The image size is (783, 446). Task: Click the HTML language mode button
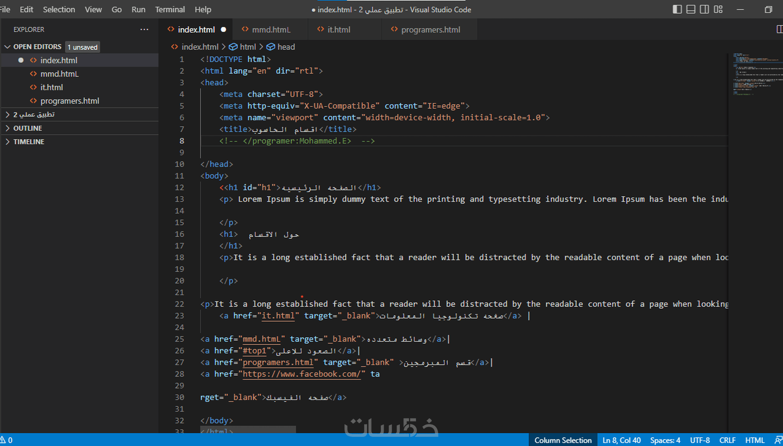[x=754, y=440]
